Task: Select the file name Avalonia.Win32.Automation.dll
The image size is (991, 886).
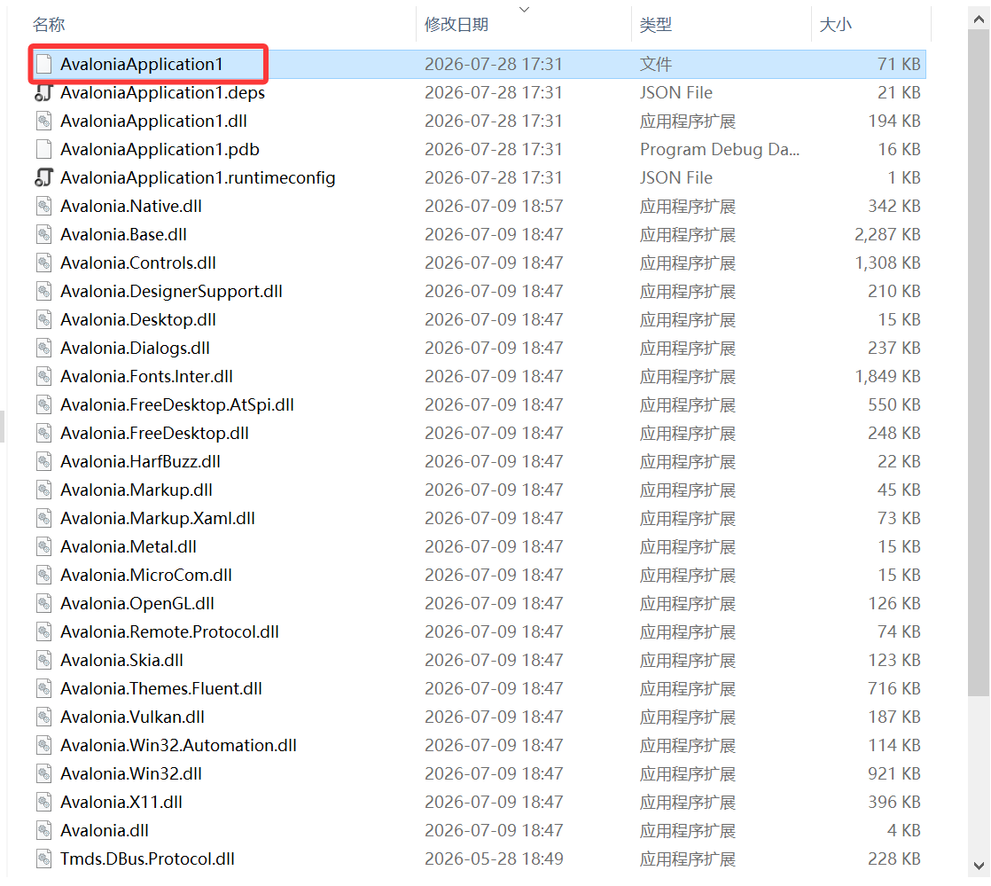Action: (x=178, y=746)
